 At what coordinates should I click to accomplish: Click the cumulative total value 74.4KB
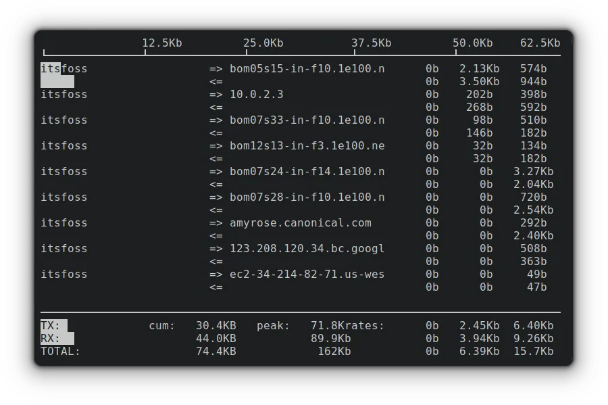[x=215, y=351]
